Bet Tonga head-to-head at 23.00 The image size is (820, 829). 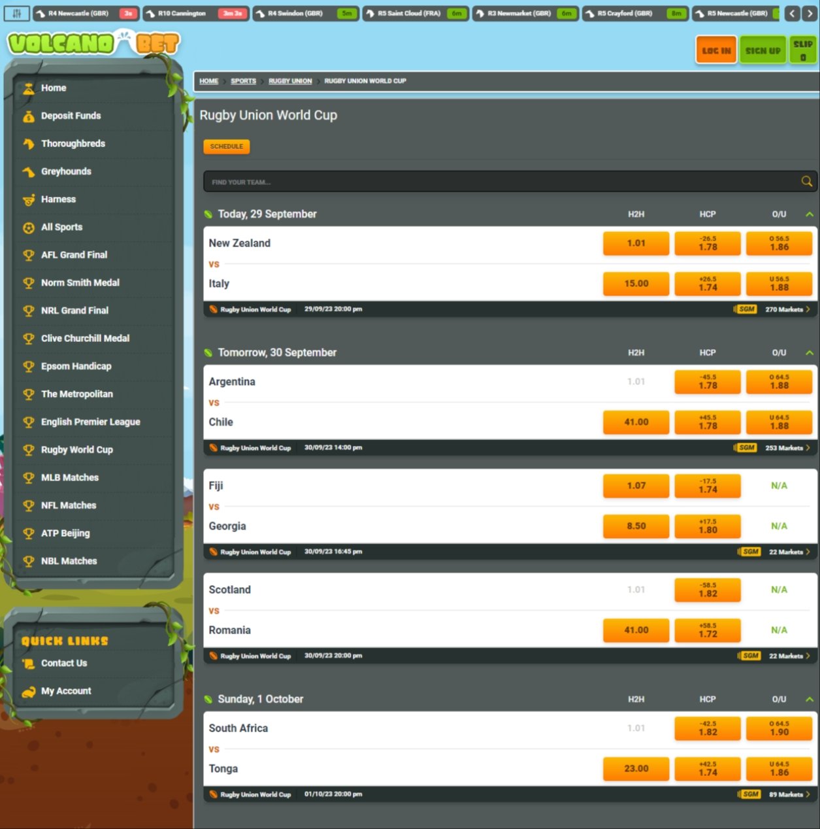[x=636, y=769]
